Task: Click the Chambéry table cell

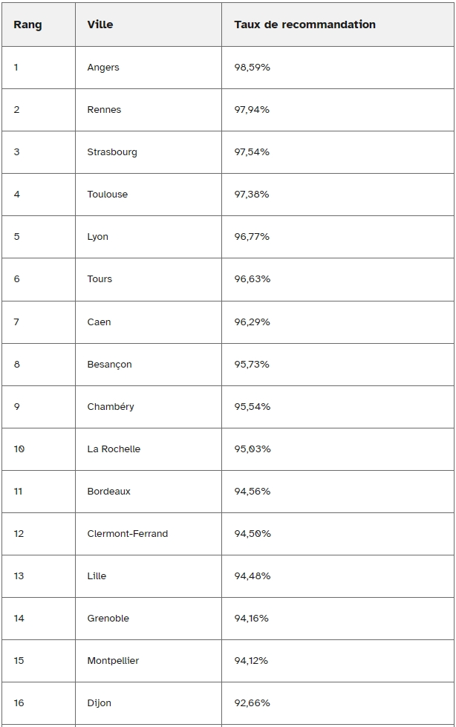Action: 149,407
